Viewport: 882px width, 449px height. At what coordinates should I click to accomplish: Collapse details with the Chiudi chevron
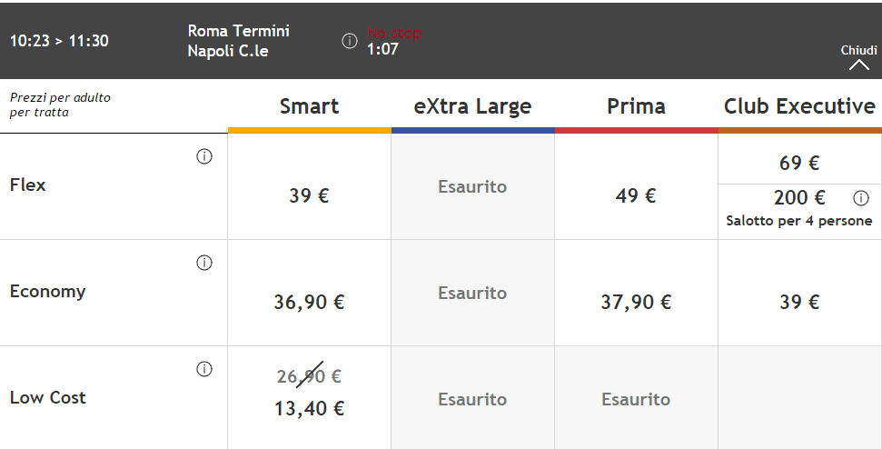point(859,65)
